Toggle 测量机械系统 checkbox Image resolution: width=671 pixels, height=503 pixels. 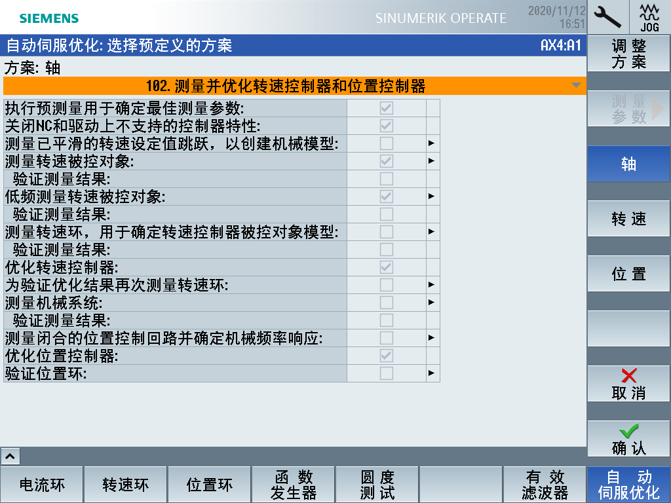[x=387, y=303]
